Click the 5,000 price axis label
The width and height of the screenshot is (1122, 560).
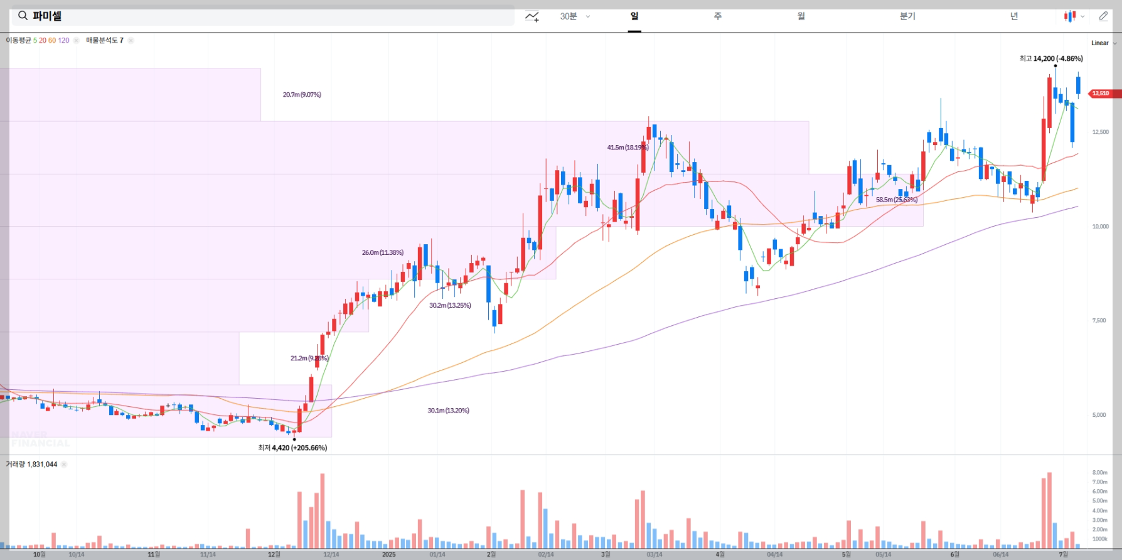coord(1099,415)
